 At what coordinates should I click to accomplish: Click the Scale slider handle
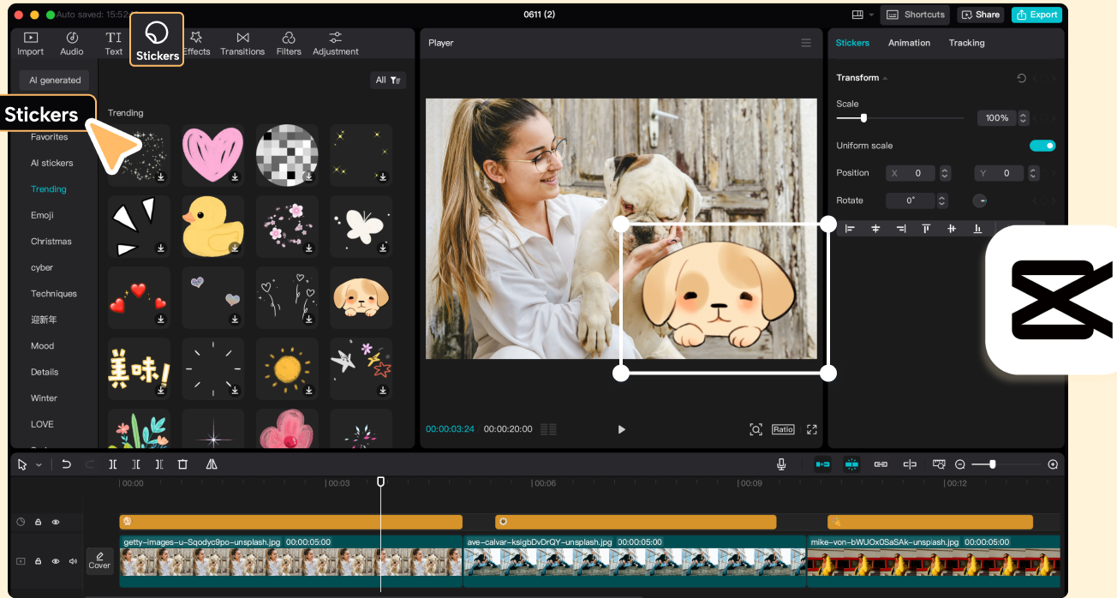click(x=863, y=118)
